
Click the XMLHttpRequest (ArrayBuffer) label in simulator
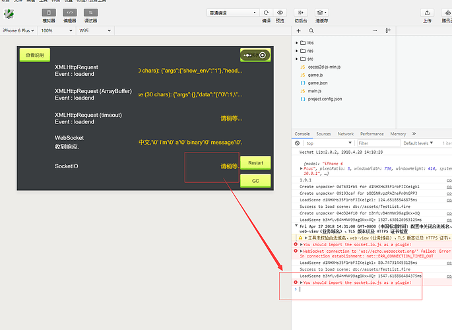point(93,91)
